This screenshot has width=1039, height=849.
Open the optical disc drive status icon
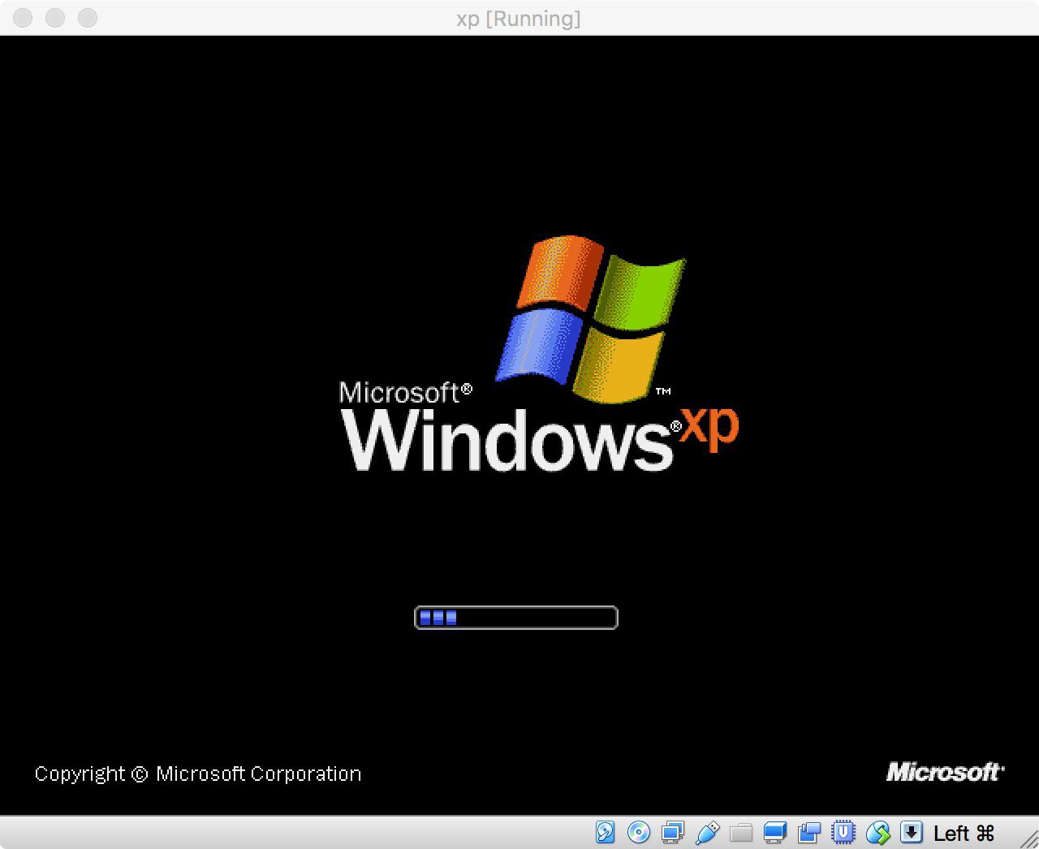point(639,833)
